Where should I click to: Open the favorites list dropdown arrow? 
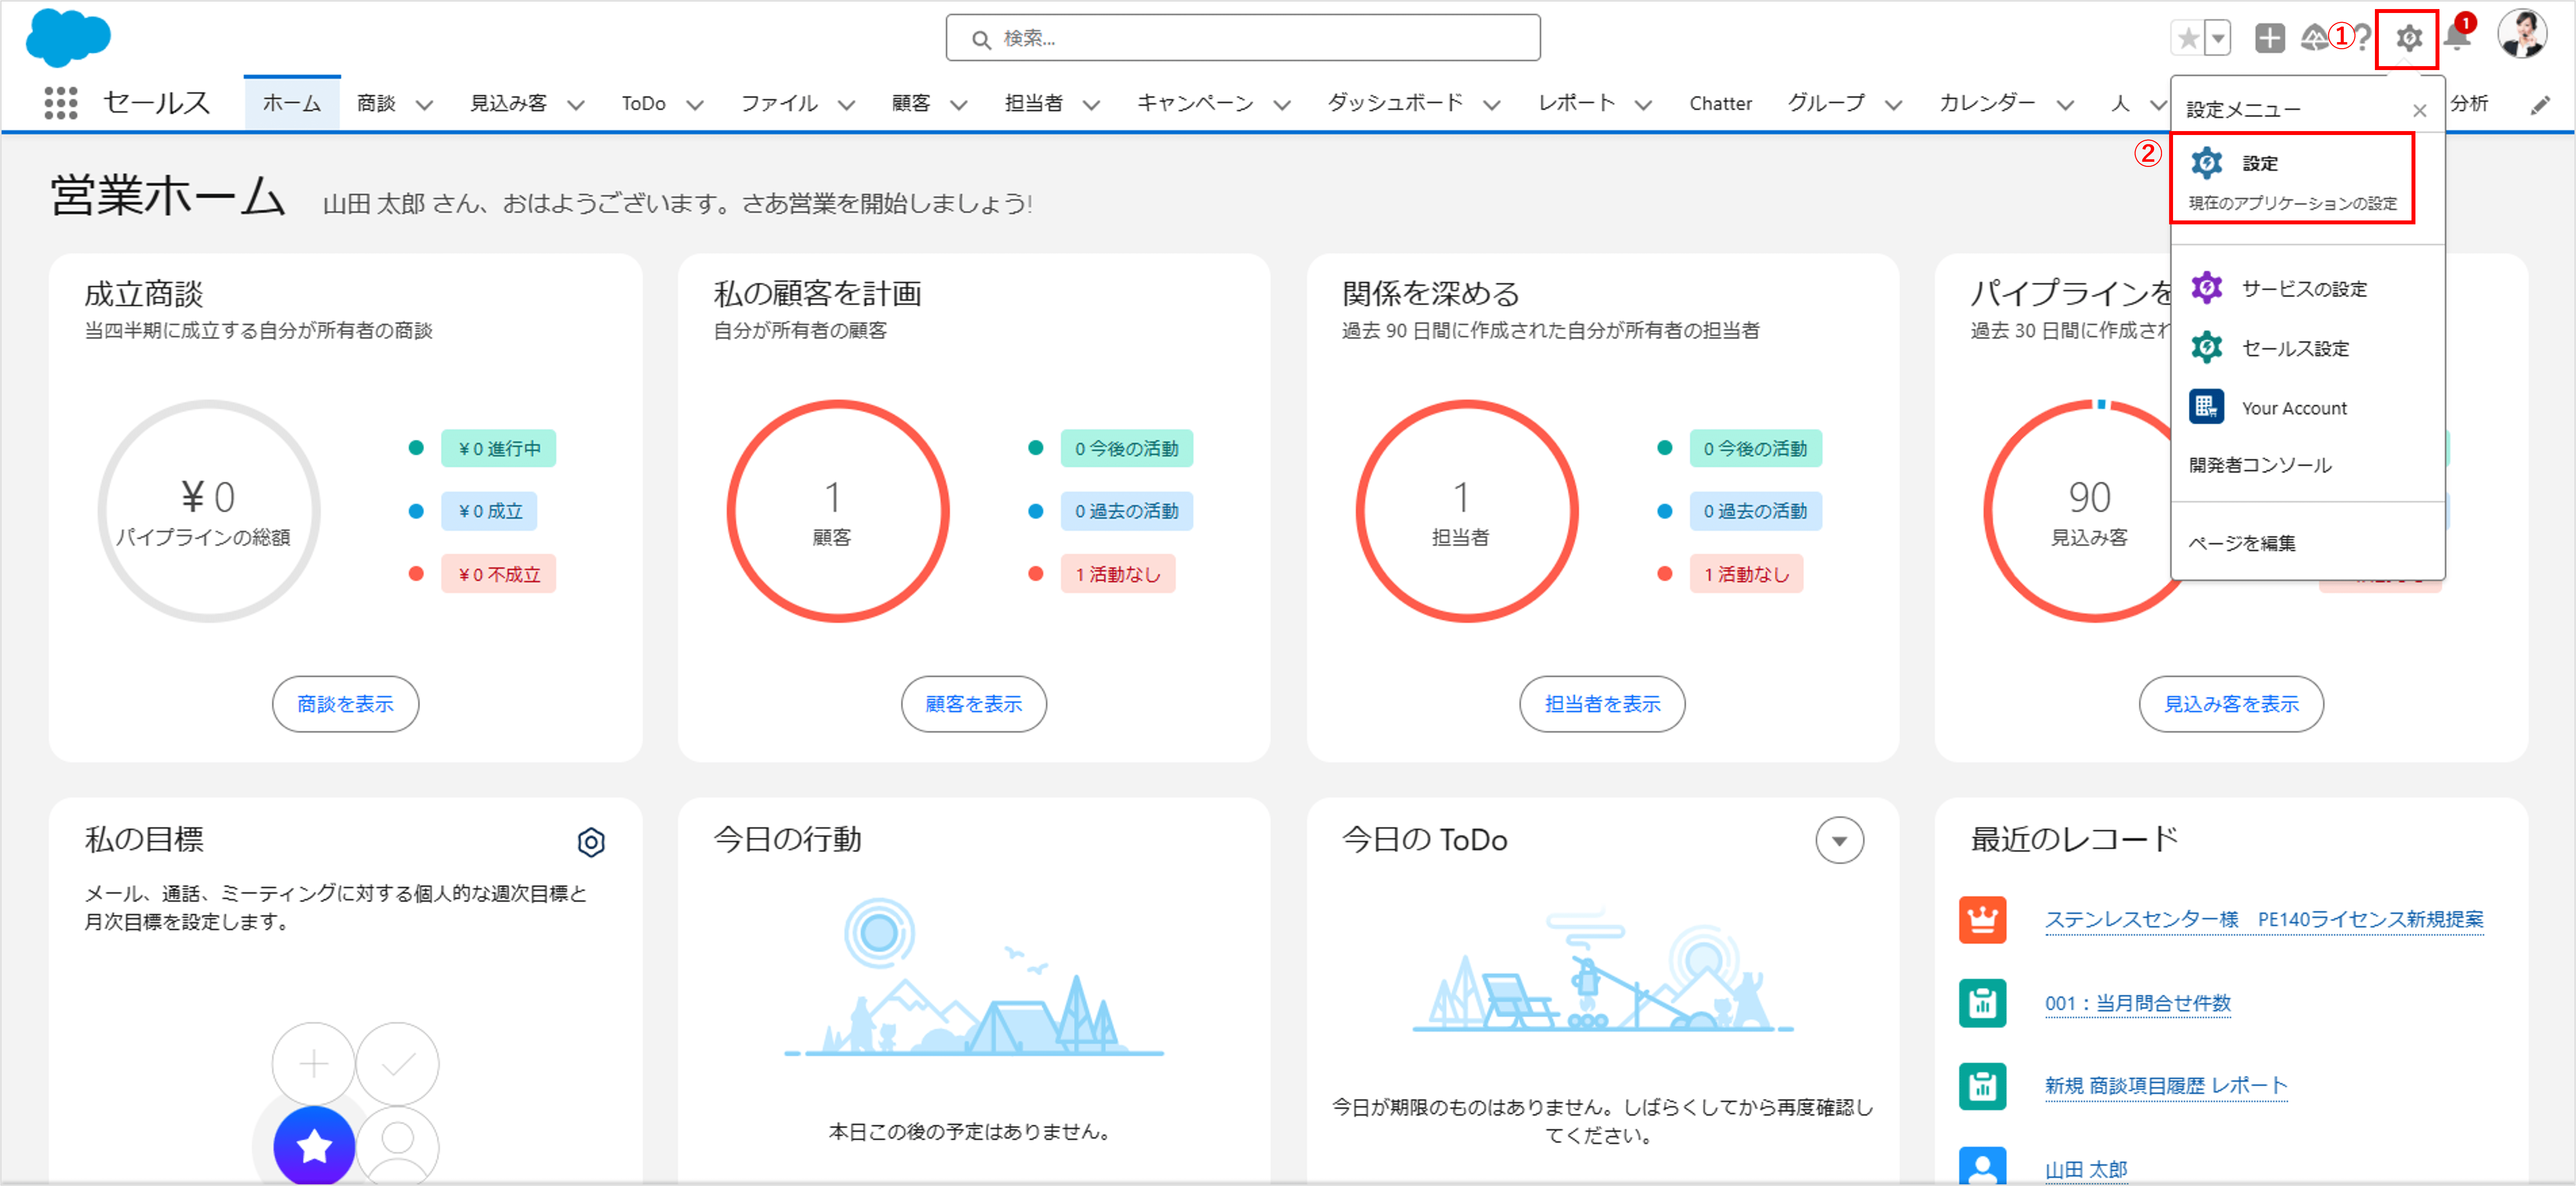click(2218, 39)
